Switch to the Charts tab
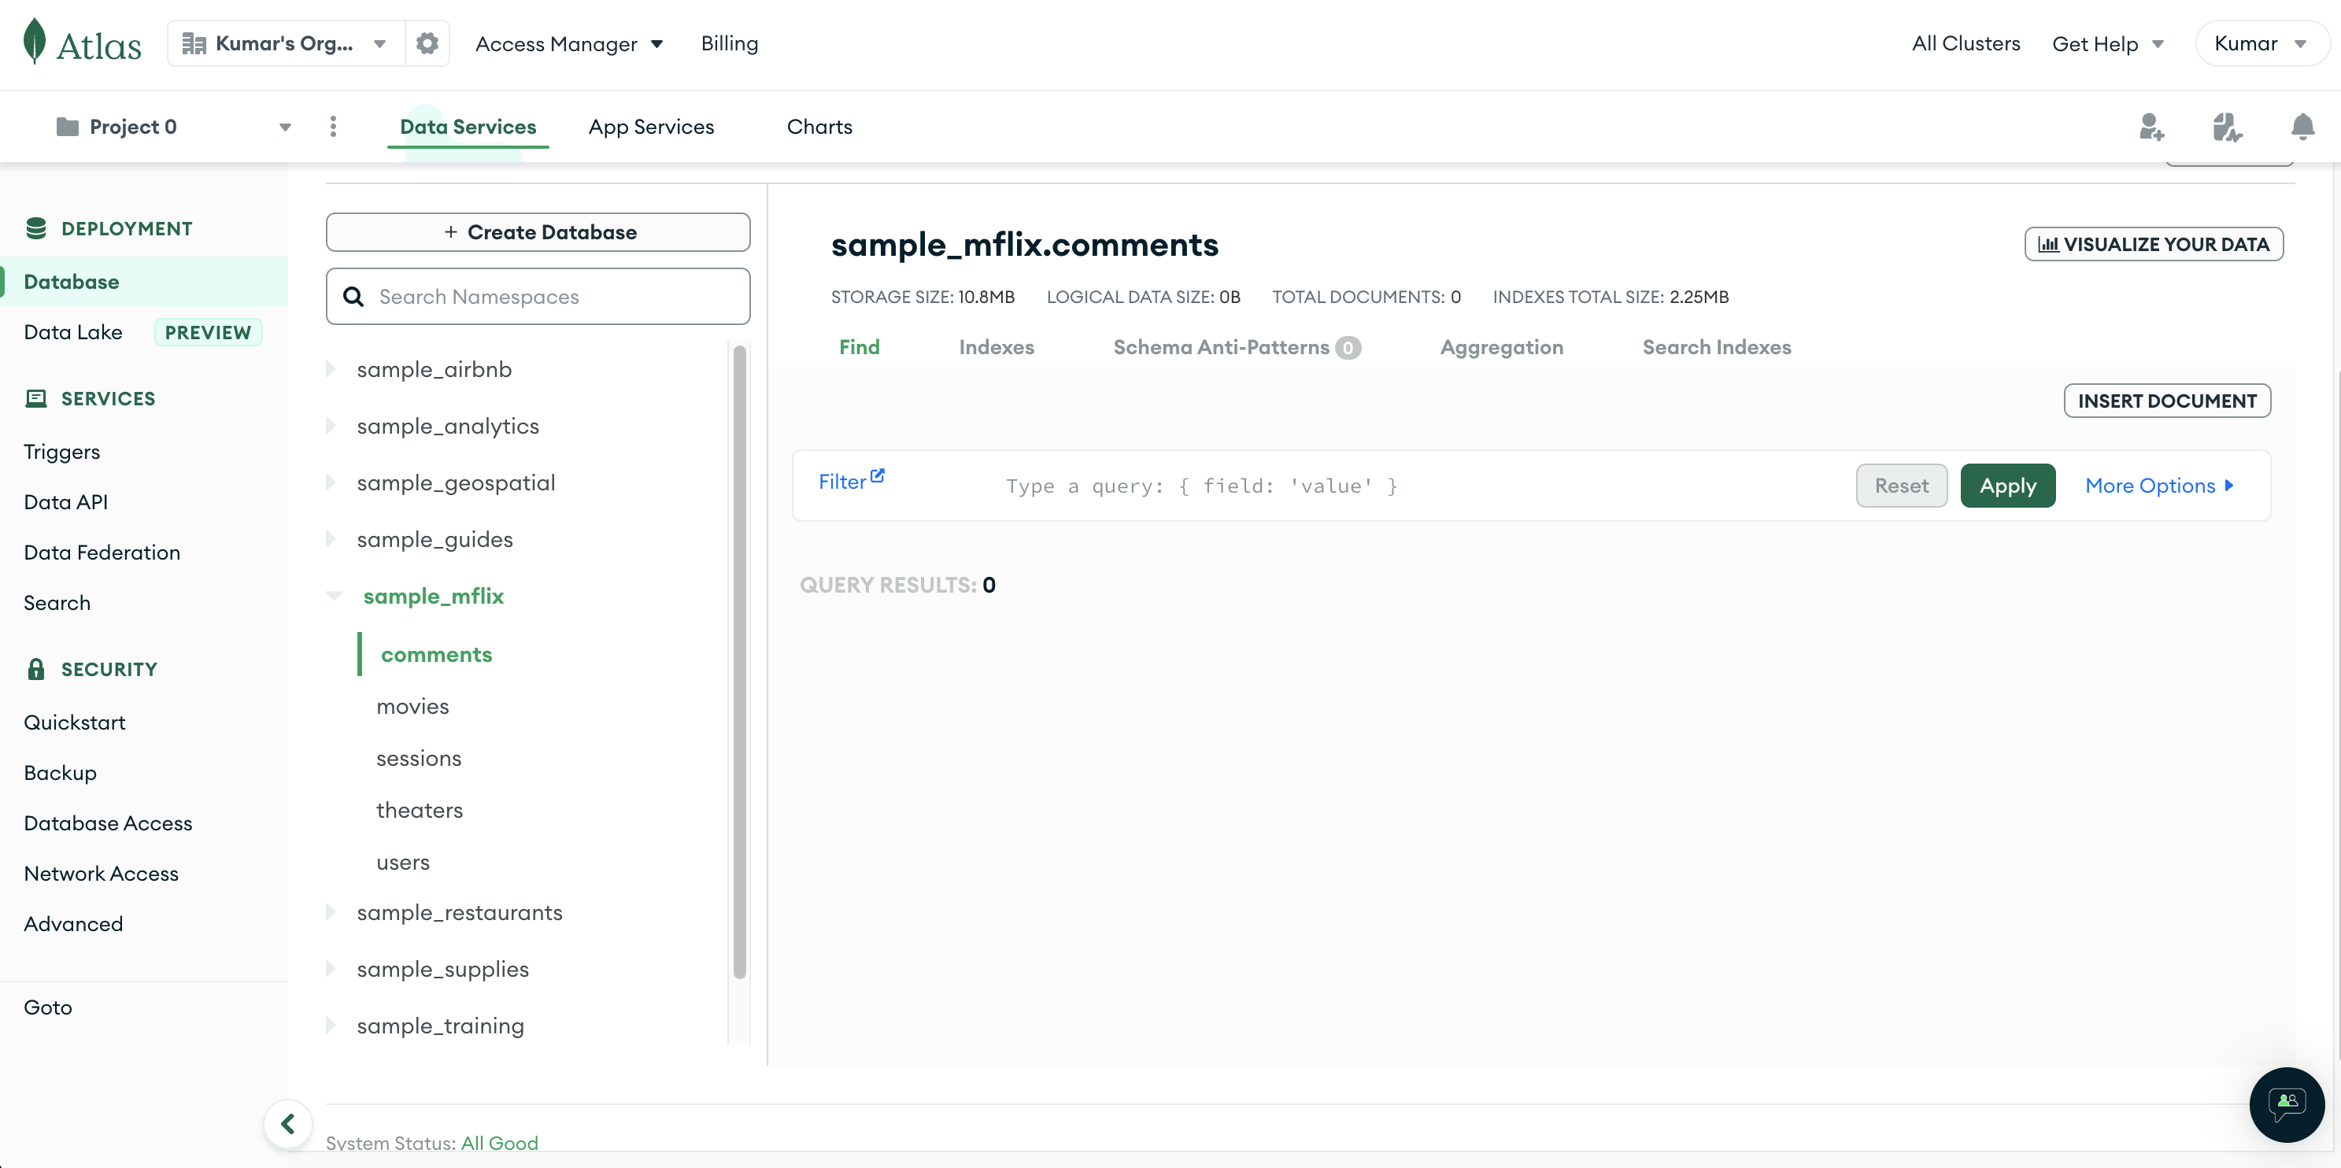The image size is (2341, 1168). [x=819, y=127]
